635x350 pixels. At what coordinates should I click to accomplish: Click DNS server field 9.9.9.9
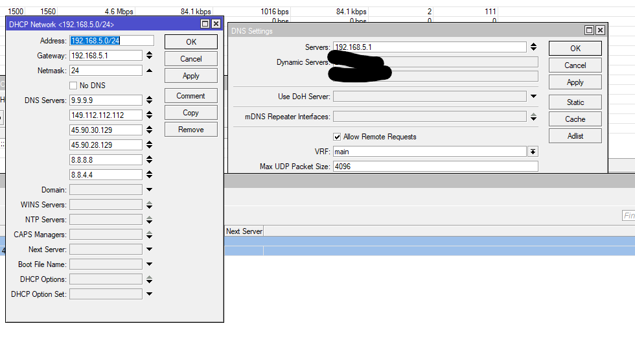[106, 100]
